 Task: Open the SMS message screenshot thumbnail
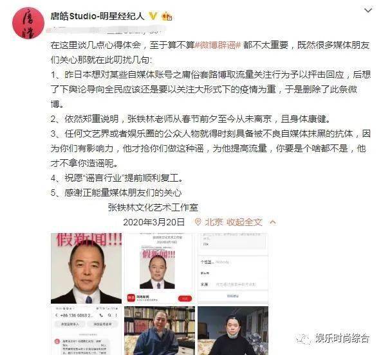[x=86, y=331]
